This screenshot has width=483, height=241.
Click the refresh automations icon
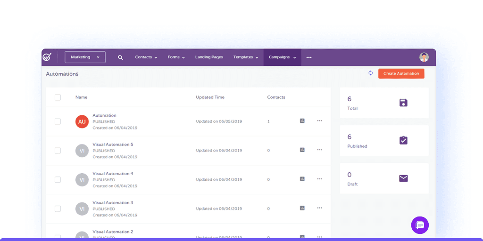click(371, 73)
